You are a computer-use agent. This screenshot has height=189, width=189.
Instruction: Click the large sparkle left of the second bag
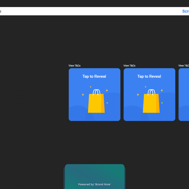point(138,94)
